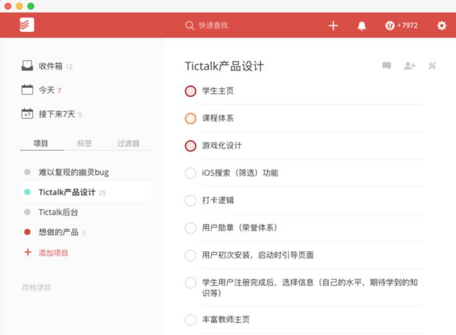Open the settings gear
This screenshot has width=456, height=335.
[x=442, y=25]
